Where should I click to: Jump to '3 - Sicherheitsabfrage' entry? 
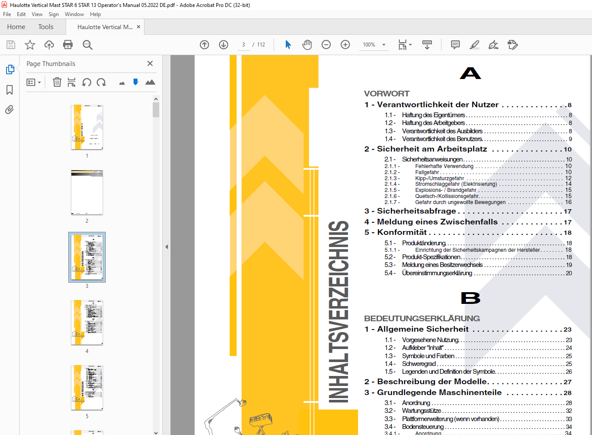(468, 211)
